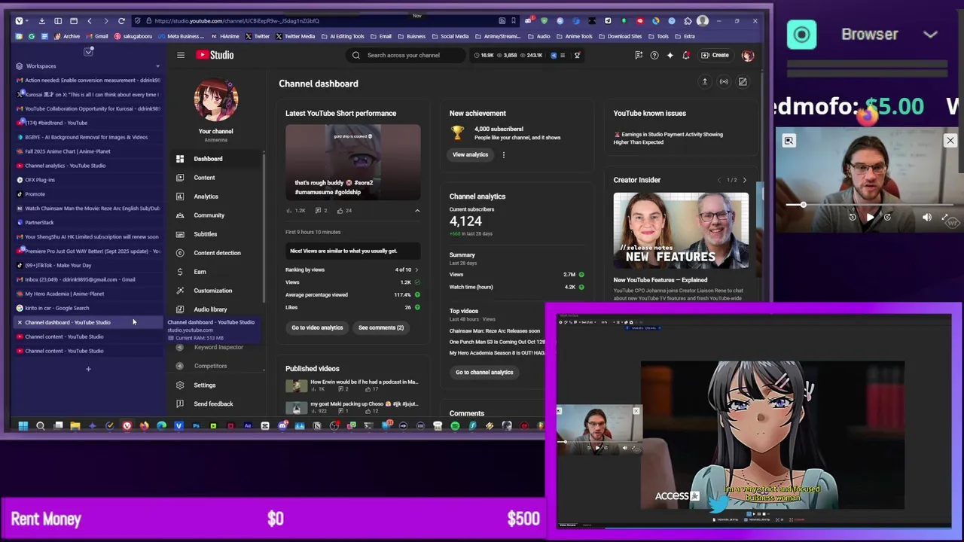Open the Anime Tools bookmark folder
Image resolution: width=964 pixels, height=542 pixels.
click(575, 36)
